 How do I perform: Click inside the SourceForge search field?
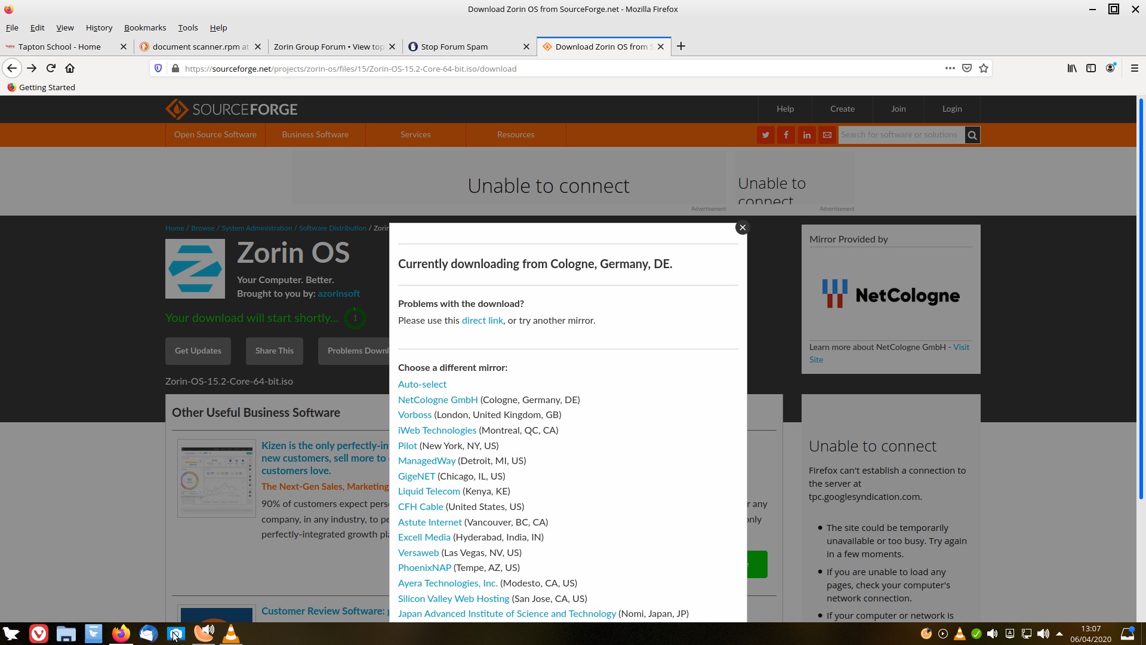[x=901, y=135]
